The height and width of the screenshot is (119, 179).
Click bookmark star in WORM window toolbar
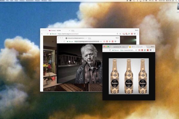tap(120, 34)
